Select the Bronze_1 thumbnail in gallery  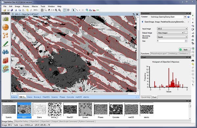pyautogui.click(x=55, y=110)
